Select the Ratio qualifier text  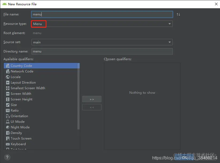coord(15,110)
